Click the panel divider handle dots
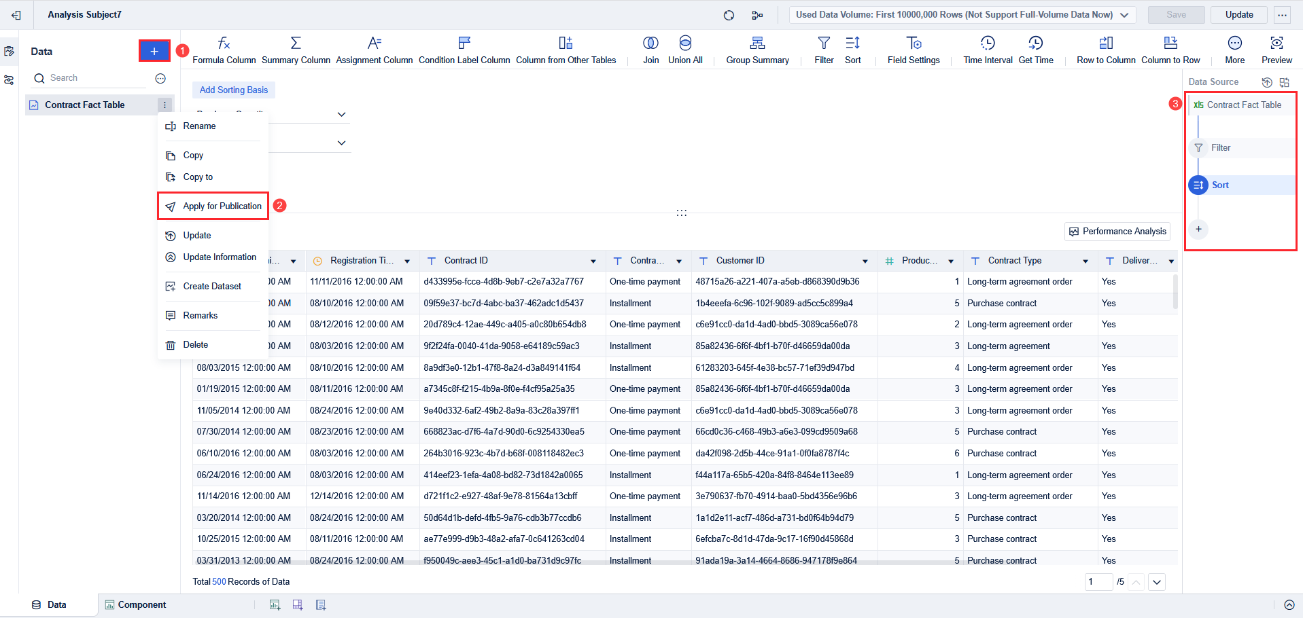Image resolution: width=1303 pixels, height=618 pixels. [681, 213]
